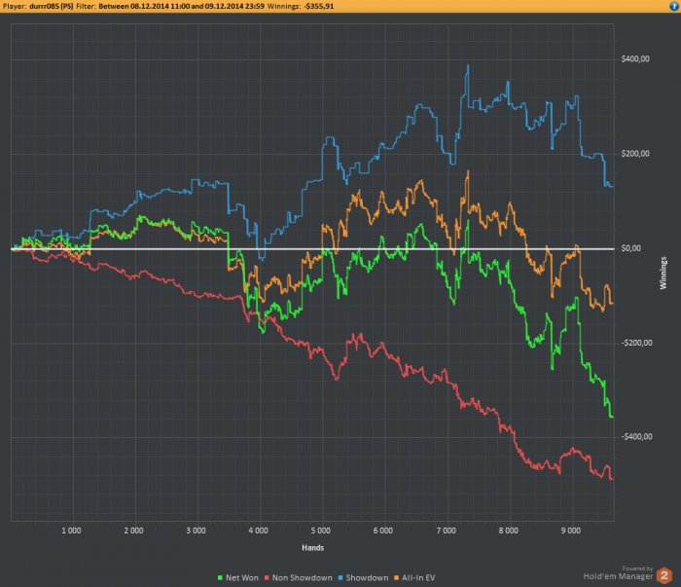This screenshot has width=681, height=587.
Task: Click the Winnings total -$355,91 in header
Action: 319,6
